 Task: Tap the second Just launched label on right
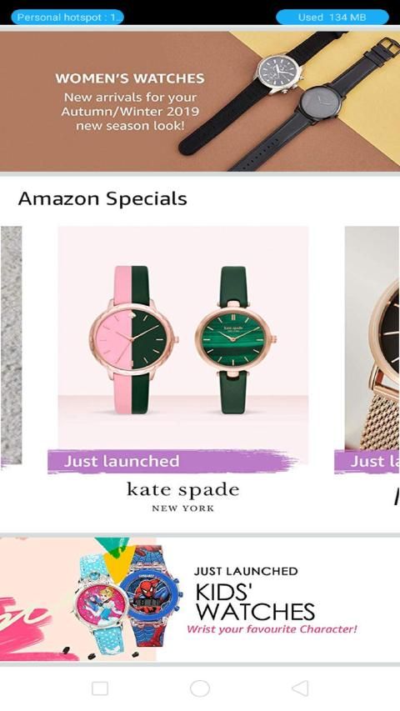367,462
